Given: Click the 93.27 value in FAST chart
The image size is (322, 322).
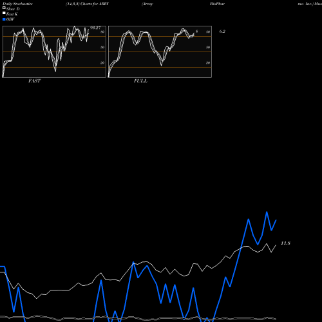Looking at the screenshot, I should coord(95,28).
